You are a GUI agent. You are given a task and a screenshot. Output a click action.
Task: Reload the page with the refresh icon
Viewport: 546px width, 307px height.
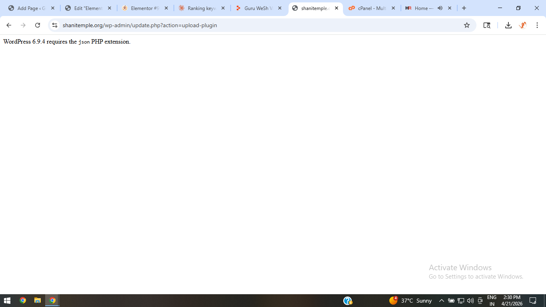38,25
